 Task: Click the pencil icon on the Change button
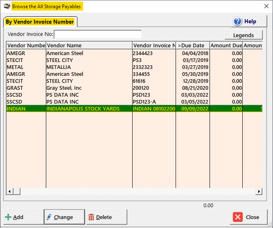49,217
